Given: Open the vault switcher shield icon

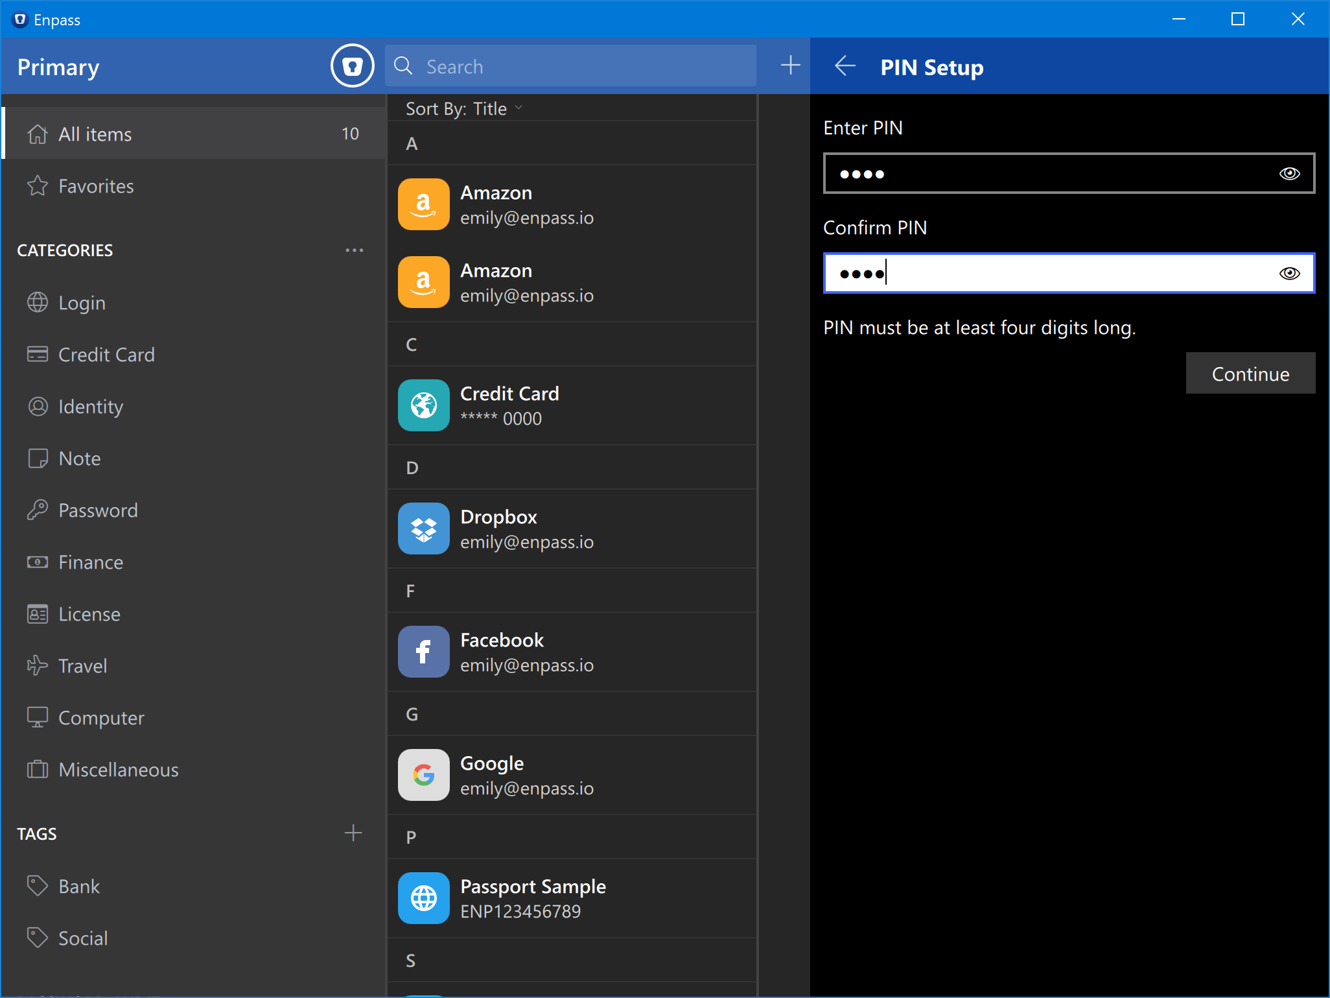Looking at the screenshot, I should (x=352, y=66).
